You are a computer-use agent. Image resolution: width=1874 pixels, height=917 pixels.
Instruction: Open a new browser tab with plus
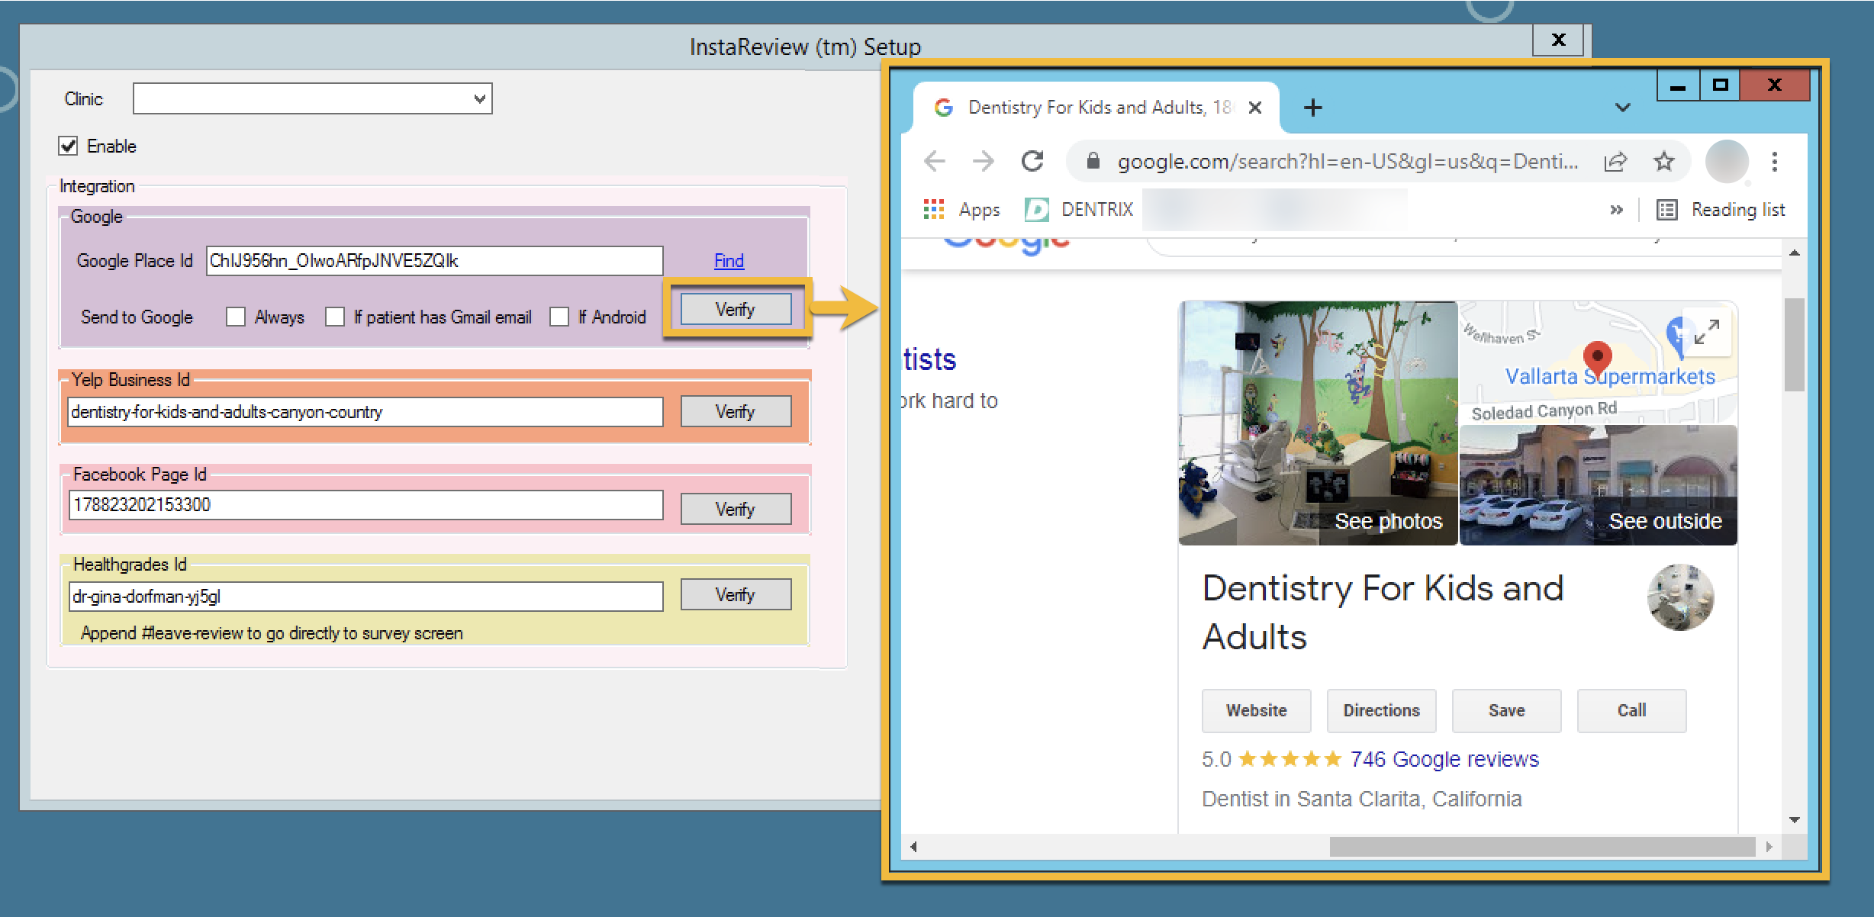(x=1312, y=108)
